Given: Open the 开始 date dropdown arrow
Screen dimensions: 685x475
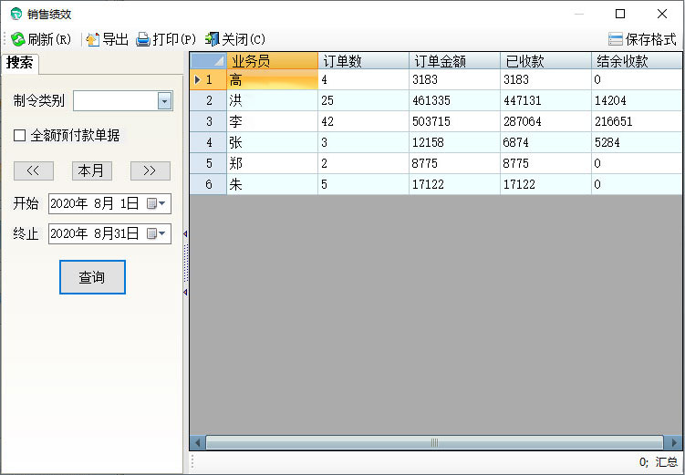Looking at the screenshot, I should (x=164, y=203).
